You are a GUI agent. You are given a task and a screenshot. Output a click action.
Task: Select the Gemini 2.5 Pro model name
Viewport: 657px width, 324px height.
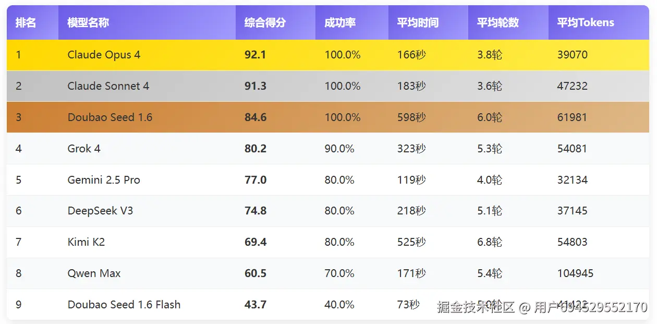coord(104,180)
